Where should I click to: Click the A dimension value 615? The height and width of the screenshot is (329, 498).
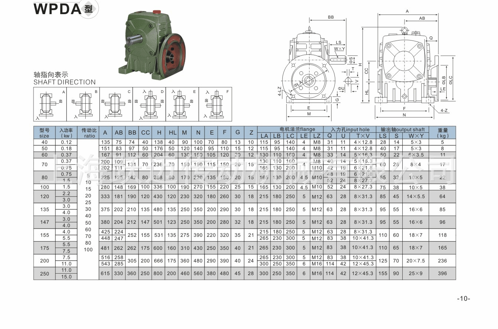(106, 273)
